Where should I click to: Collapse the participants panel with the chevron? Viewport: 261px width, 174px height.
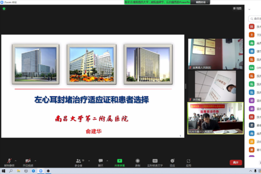point(249,9)
